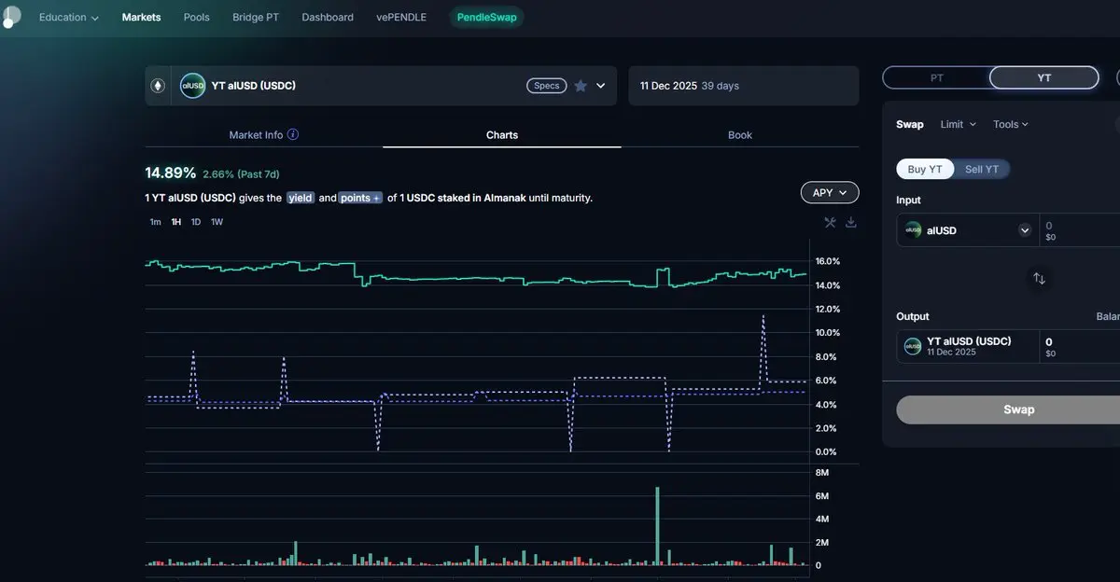The width and height of the screenshot is (1120, 582).
Task: Select Buy YT mode
Action: point(925,169)
